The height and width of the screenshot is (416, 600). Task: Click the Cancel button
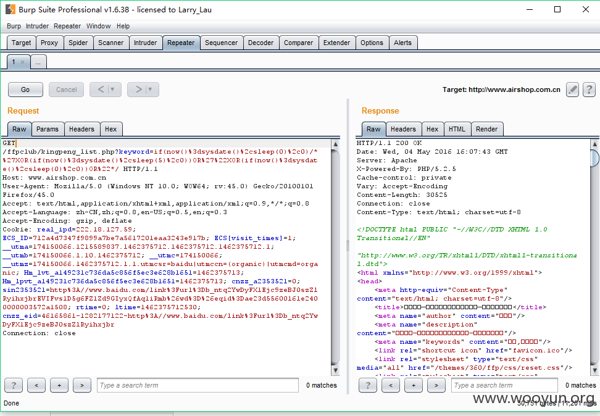tap(66, 89)
